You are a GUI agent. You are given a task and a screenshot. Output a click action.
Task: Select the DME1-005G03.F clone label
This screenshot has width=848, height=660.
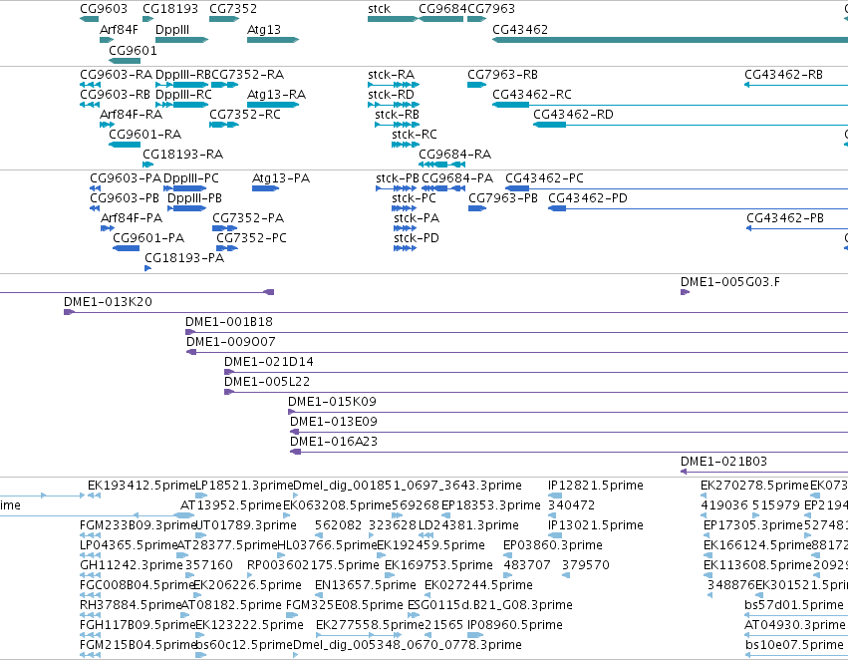tap(730, 282)
